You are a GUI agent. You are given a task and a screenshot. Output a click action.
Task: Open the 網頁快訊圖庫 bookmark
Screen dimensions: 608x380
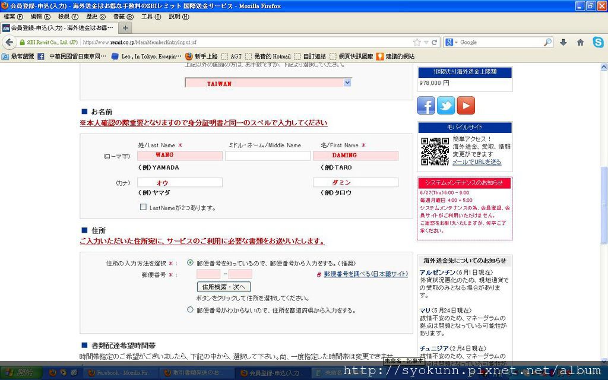(351, 56)
